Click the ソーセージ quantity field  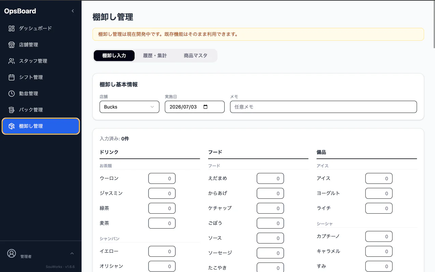pos(271,253)
